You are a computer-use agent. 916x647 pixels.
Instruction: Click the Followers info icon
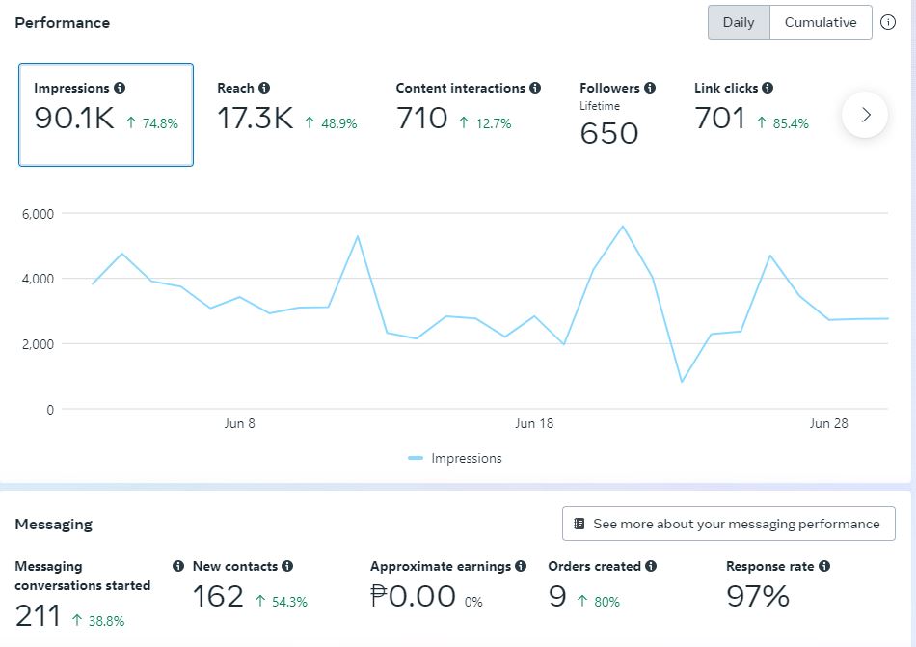[x=650, y=88]
